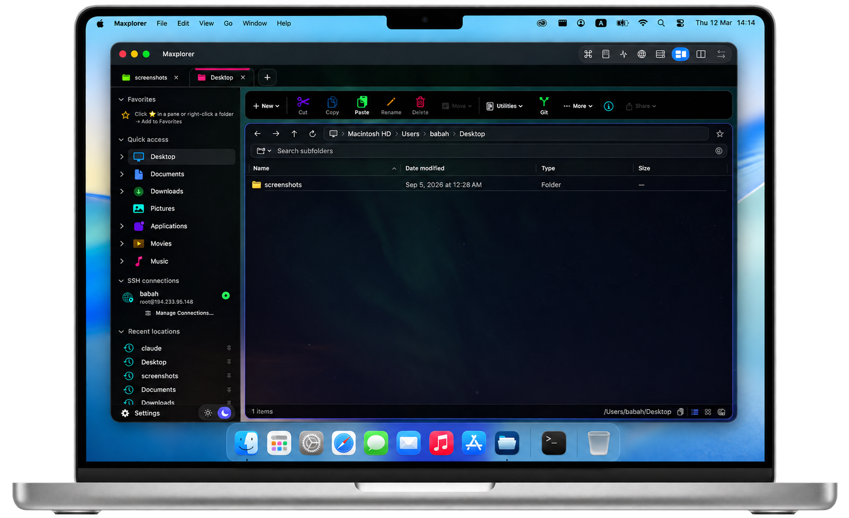
Task: Open Go menu in menu bar
Action: (228, 23)
